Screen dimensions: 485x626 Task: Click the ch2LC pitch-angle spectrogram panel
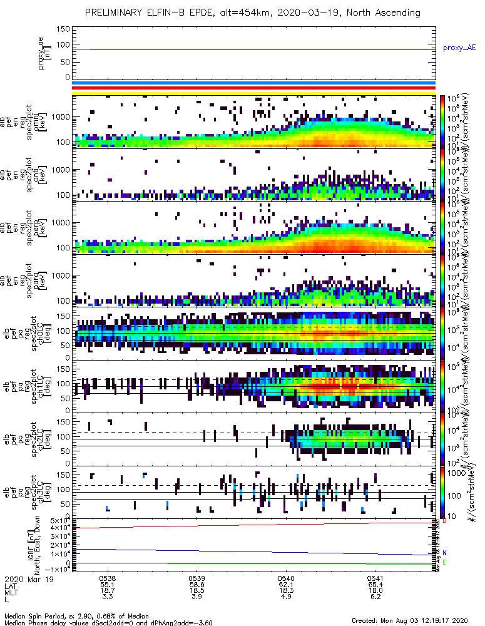tap(253, 439)
